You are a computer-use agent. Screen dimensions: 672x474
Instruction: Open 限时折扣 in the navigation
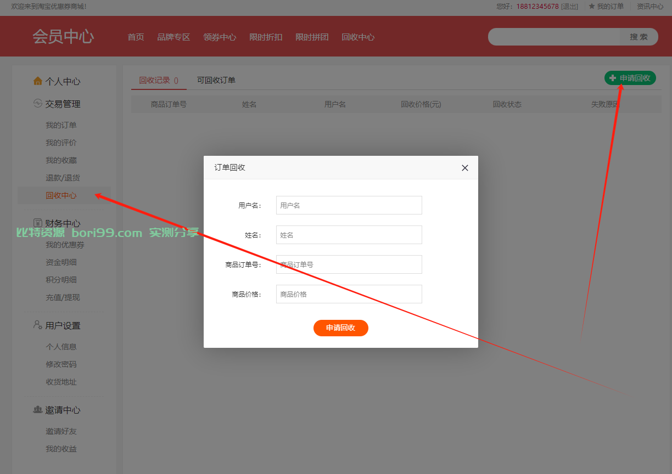(266, 37)
